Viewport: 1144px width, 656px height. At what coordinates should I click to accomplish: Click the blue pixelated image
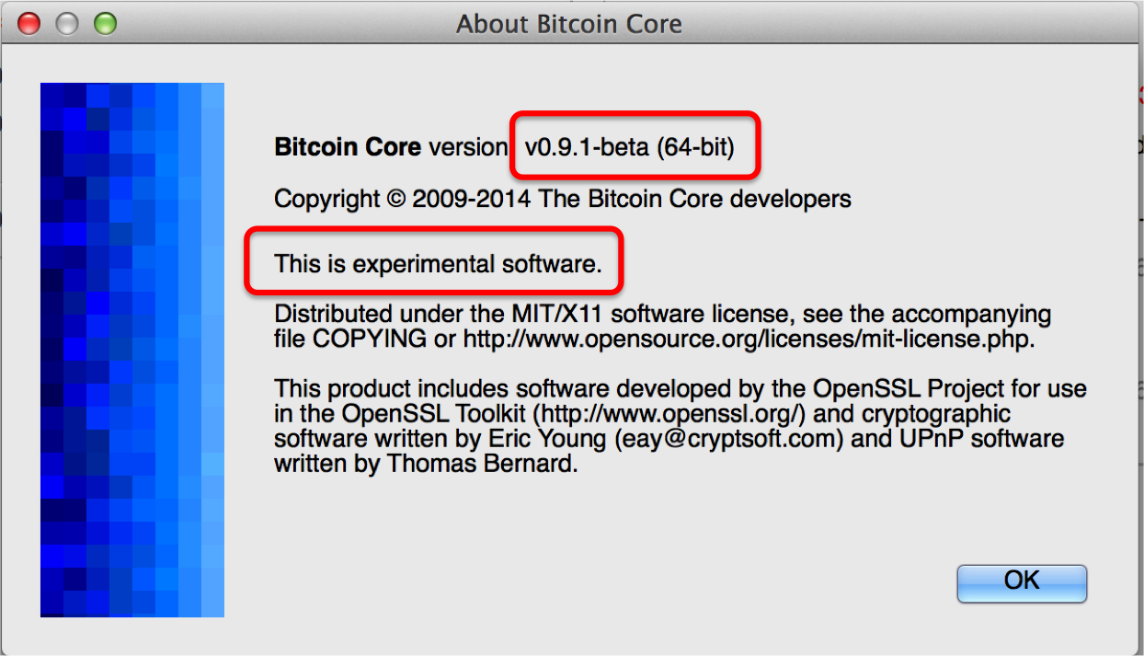click(132, 350)
